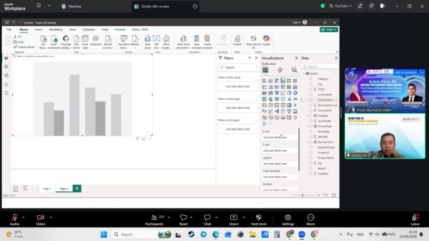
Task: Open the Modeling ribbon tab
Action: (x=56, y=30)
